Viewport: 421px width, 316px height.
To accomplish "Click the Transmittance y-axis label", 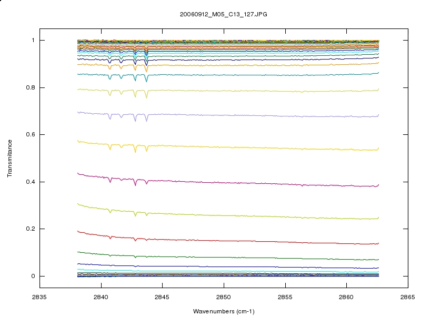I will click(9, 159).
